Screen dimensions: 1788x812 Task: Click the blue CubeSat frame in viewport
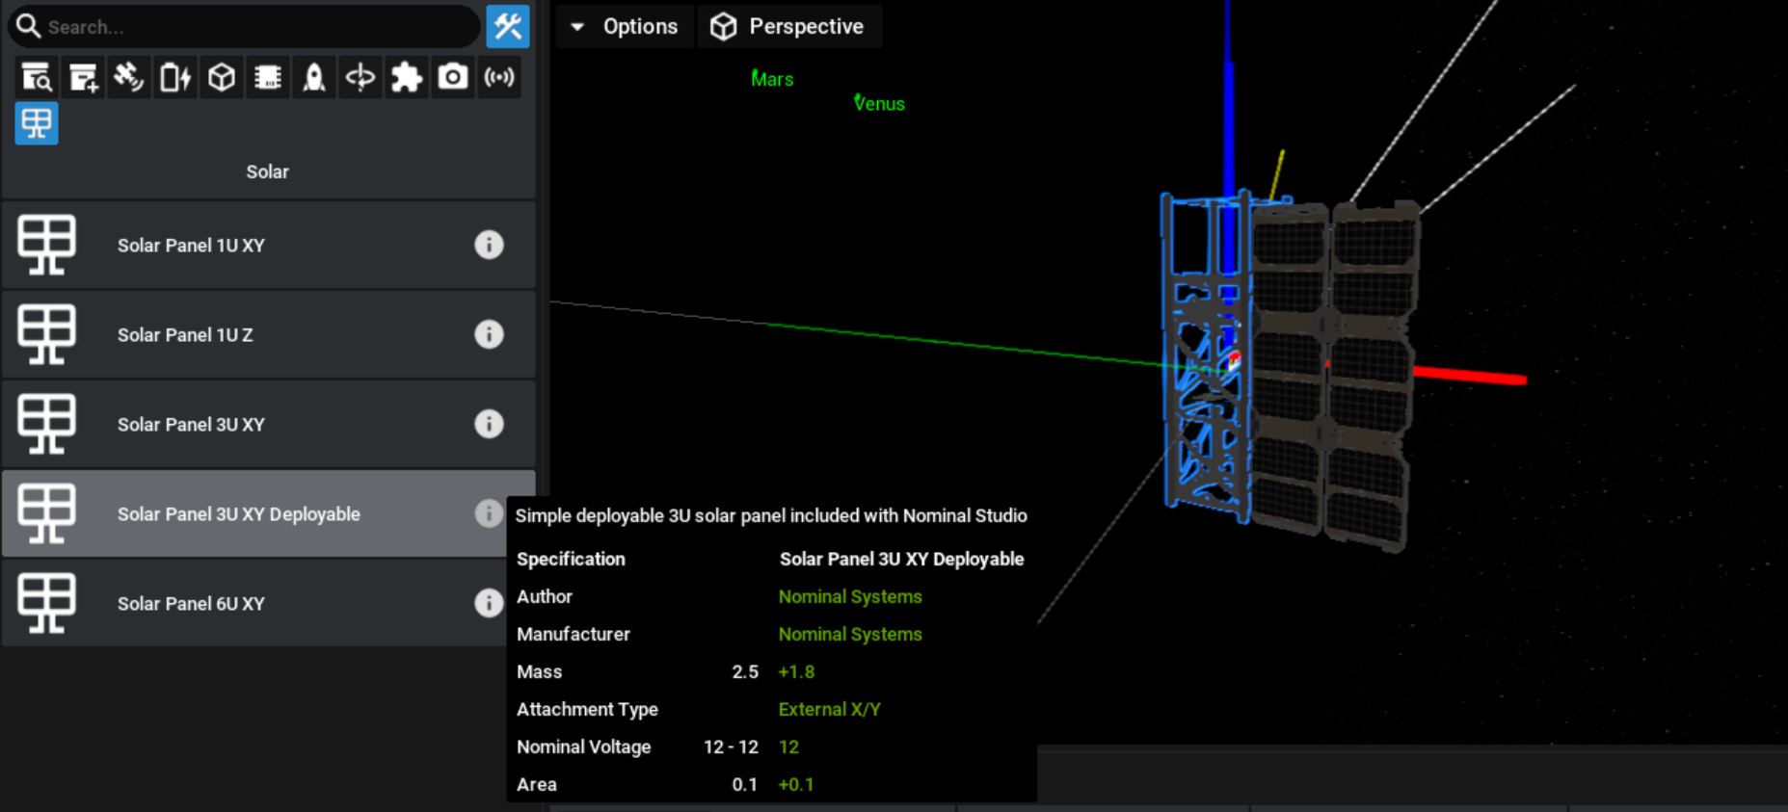click(x=1205, y=356)
